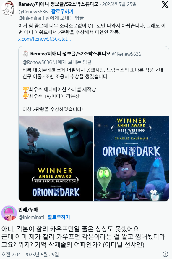This screenshot has width=172, height=259.
Task: Click the X logo icon
Action: click(x=165, y=4)
